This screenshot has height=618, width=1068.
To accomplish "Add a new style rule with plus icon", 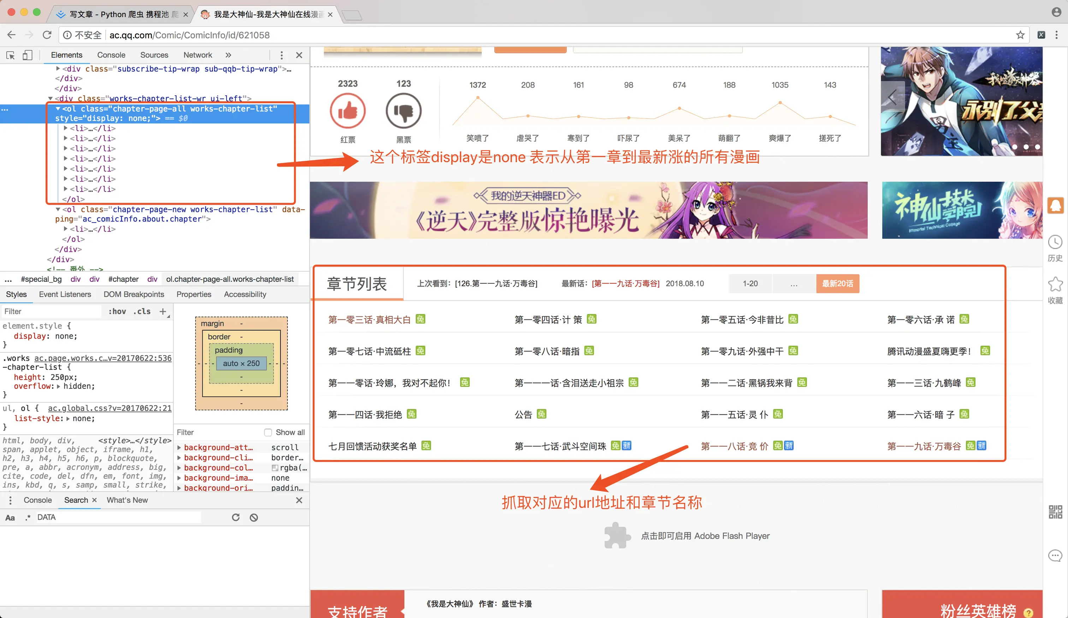I will [x=163, y=311].
